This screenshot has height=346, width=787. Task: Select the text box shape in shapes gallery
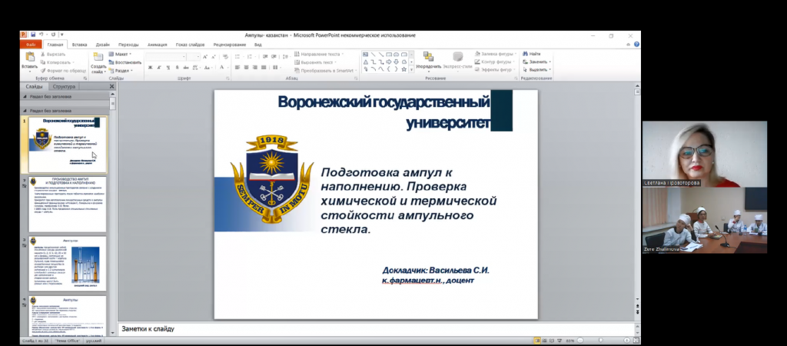365,55
